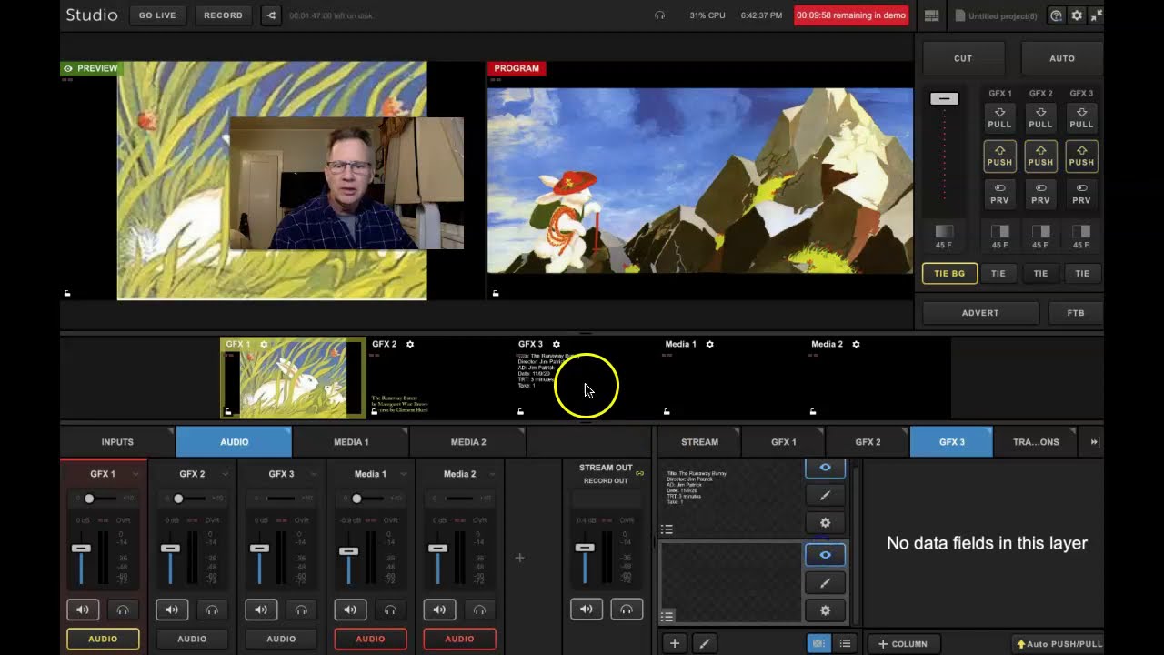Click the brush icon below the layers list
This screenshot has width=1164, height=655.
(x=704, y=643)
